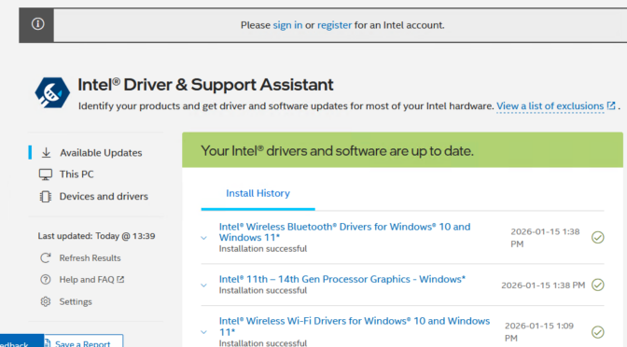Open Devices and drivers section
627x347 pixels.
click(104, 196)
